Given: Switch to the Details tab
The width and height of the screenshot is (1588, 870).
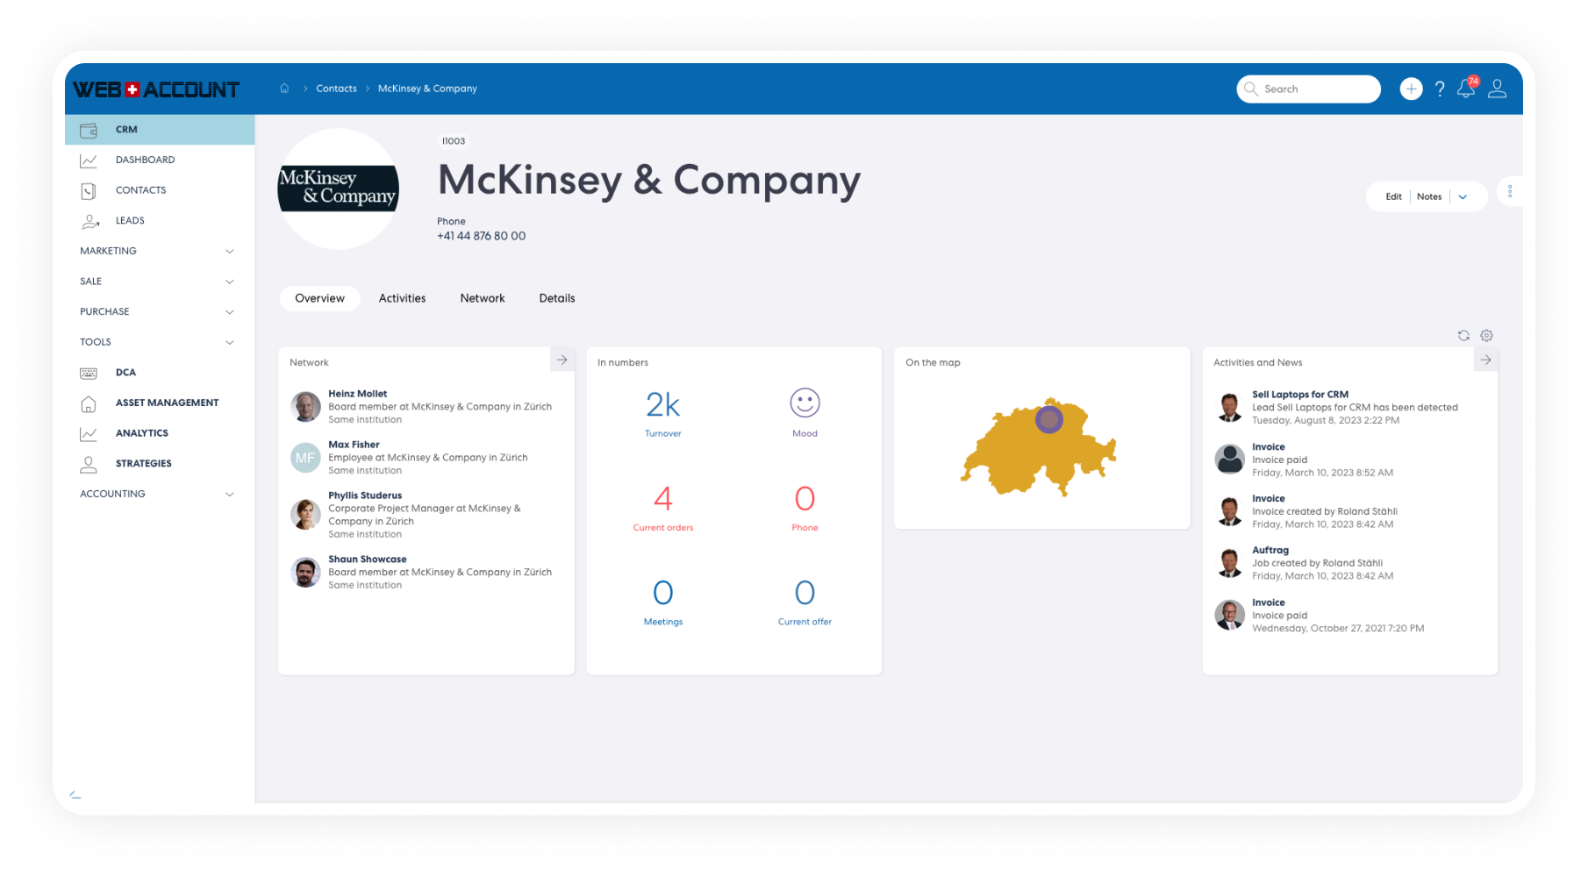Looking at the screenshot, I should click(557, 298).
